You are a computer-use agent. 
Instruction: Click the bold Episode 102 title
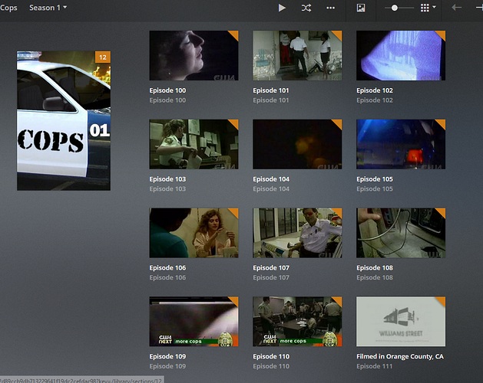coord(375,90)
